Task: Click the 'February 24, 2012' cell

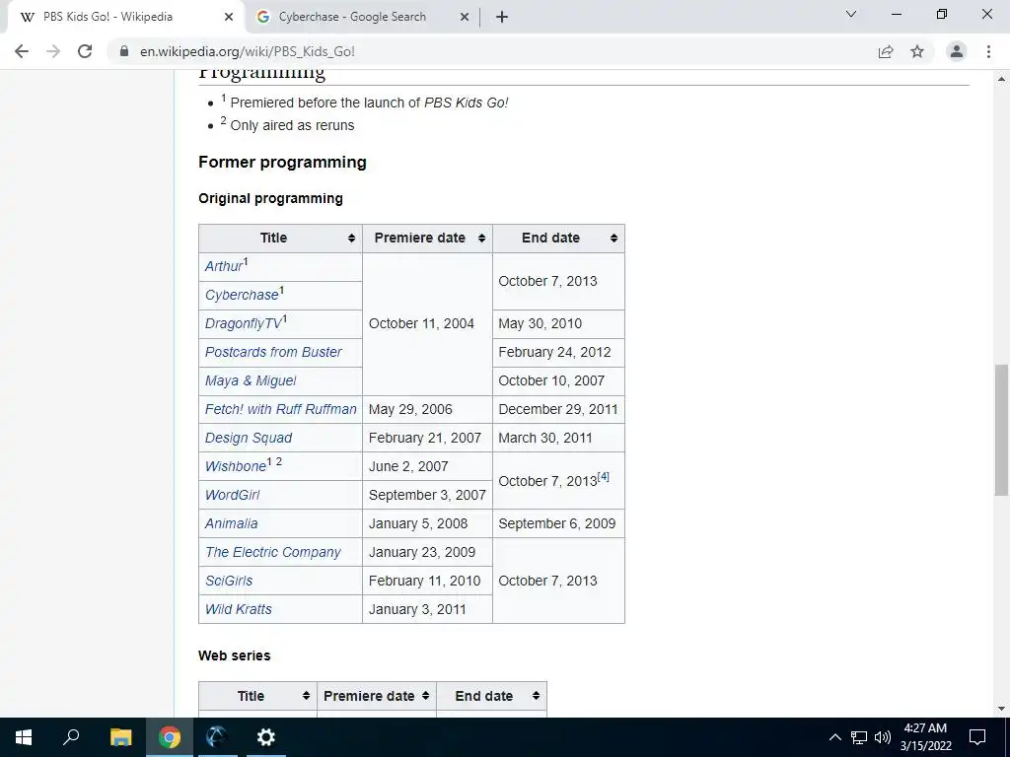Action: click(558, 352)
